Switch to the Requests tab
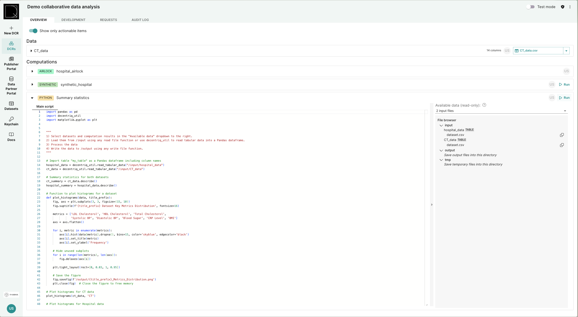 tap(108, 20)
